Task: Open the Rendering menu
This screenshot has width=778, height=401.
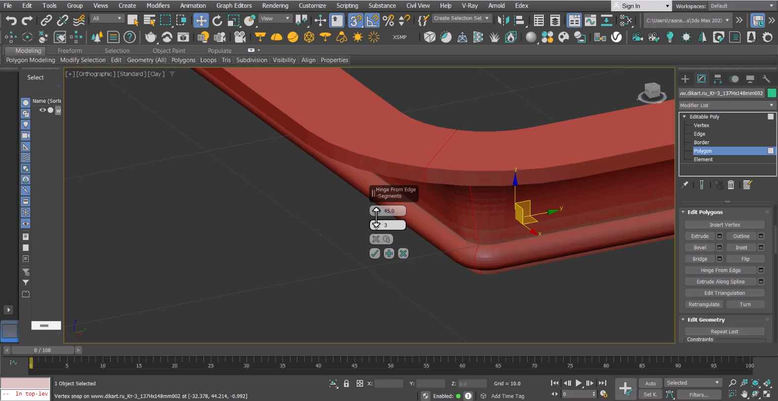Action: pos(275,5)
